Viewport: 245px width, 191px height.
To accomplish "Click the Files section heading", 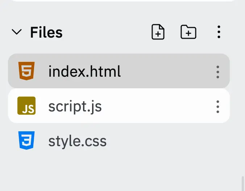I will [46, 32].
